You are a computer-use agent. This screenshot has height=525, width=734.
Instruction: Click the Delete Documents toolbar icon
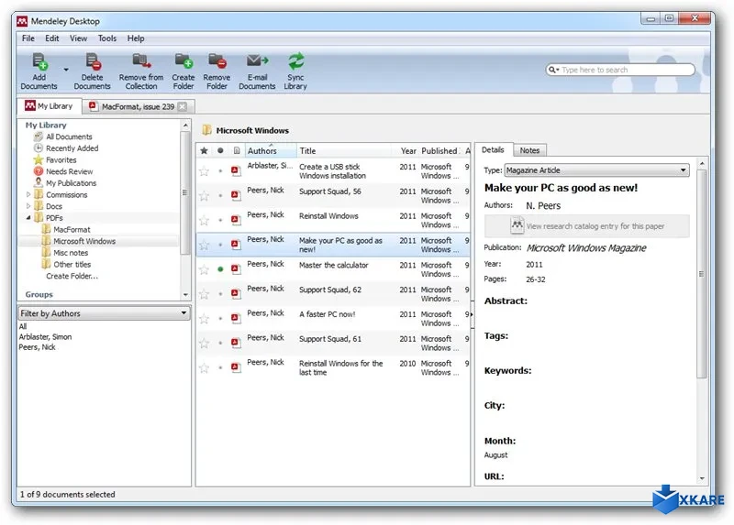(x=93, y=62)
